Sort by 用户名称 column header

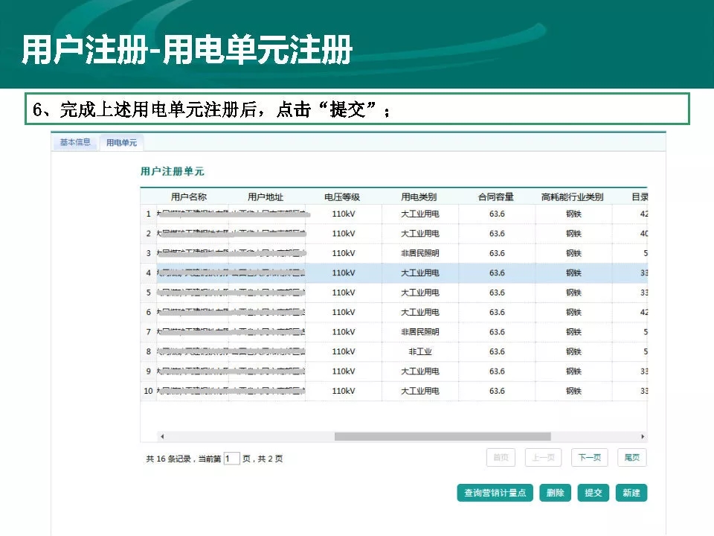click(x=189, y=197)
